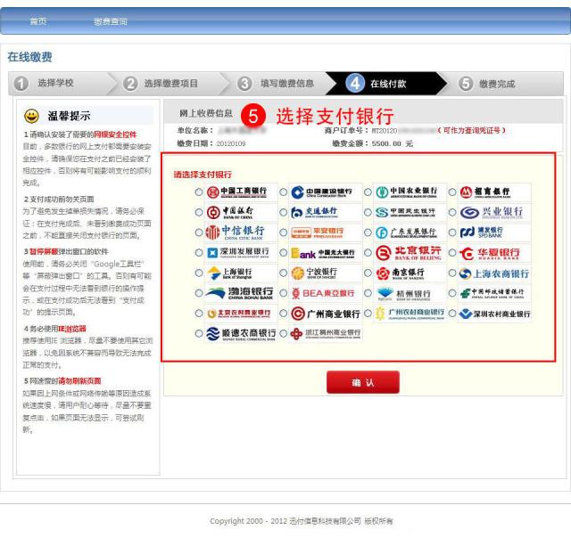This screenshot has height=538, width=571.
Task: Click the 宁波银行 logo
Action: coord(326,273)
